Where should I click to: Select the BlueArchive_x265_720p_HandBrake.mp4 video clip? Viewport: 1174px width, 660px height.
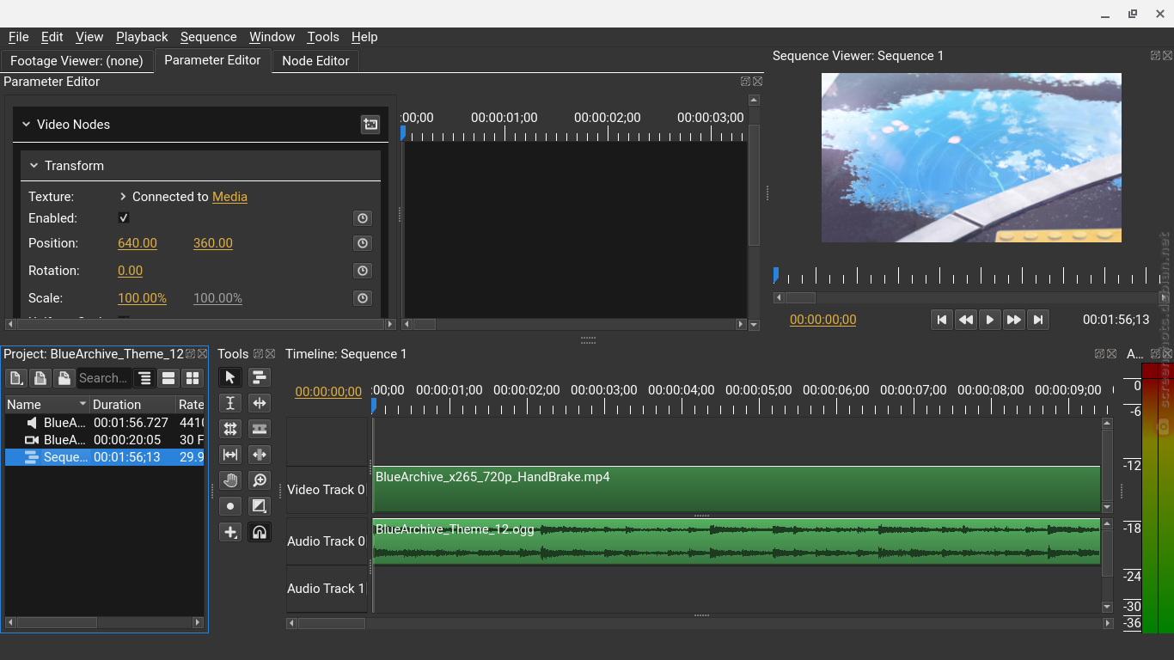coord(737,490)
